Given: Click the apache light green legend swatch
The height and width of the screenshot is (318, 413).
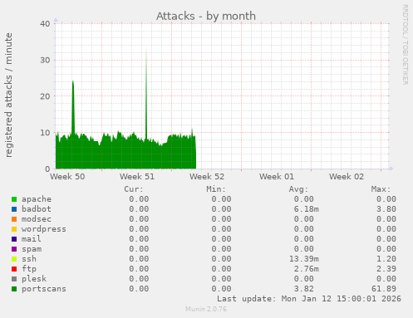Looking at the screenshot, I should [x=14, y=199].
